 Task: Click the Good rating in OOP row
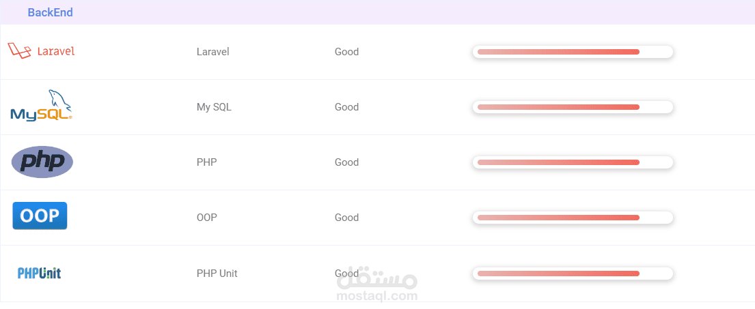(346, 218)
